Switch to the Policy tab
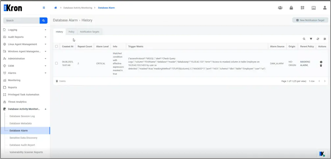Image resolution: width=331 pixels, height=159 pixels. coord(71,32)
